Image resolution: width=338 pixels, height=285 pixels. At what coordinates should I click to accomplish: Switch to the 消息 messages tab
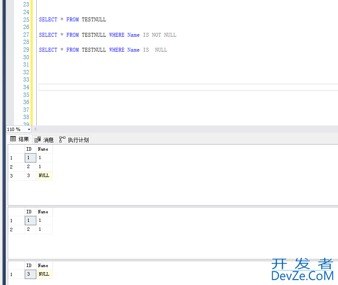pyautogui.click(x=44, y=140)
